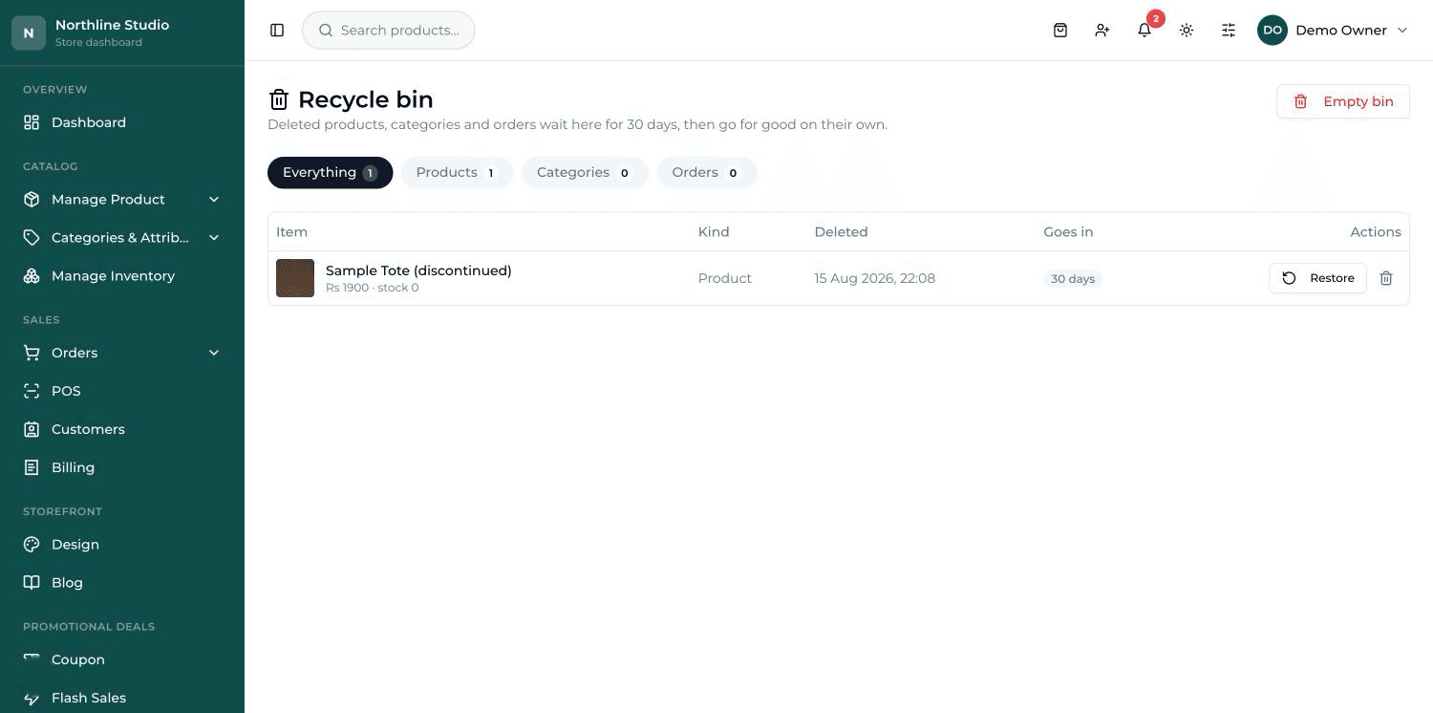Toggle the sidebar collapse icon
The image size is (1433, 713).
(x=277, y=31)
